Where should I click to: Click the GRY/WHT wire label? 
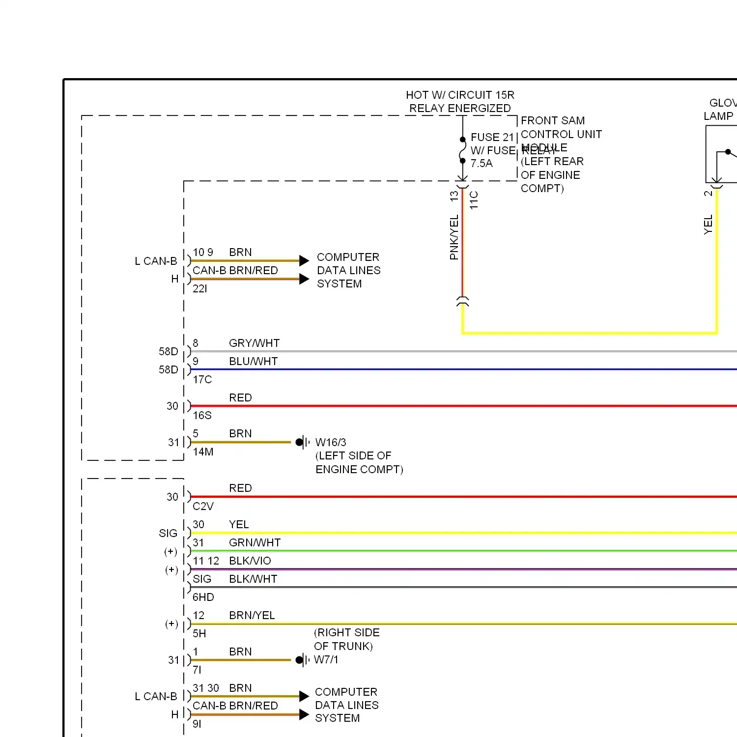(x=254, y=343)
